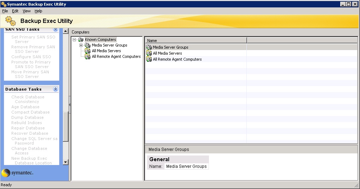The image size is (360, 189).
Task: Click the All Remote Agent Computers tree icon
Action: pos(88,57)
